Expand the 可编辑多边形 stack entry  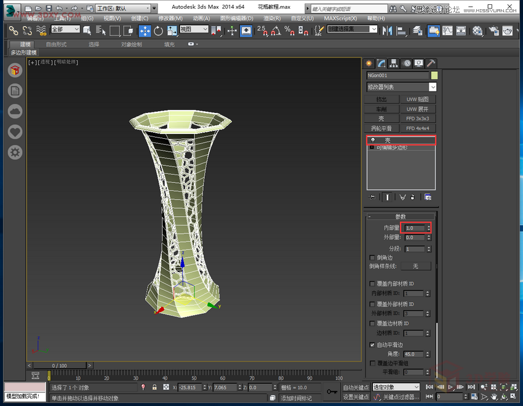point(372,147)
